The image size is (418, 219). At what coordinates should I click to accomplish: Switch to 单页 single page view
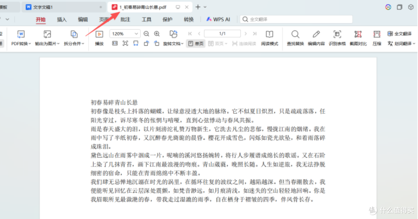tap(196, 44)
